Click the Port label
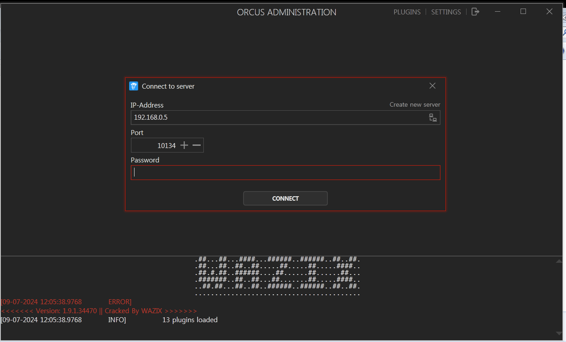This screenshot has height=342, width=566. pyautogui.click(x=137, y=132)
